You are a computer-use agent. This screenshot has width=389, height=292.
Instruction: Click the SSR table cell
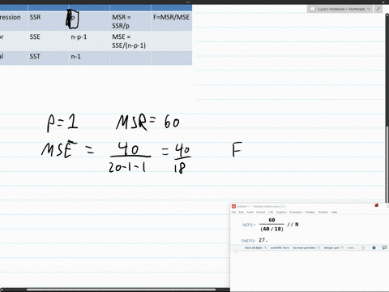[x=48, y=21]
